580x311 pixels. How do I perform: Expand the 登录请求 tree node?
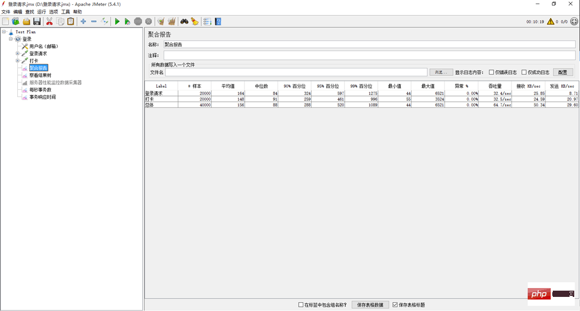[x=17, y=53]
